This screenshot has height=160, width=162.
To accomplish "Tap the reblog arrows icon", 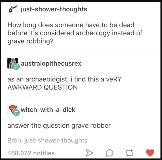I will (x=130, y=153).
